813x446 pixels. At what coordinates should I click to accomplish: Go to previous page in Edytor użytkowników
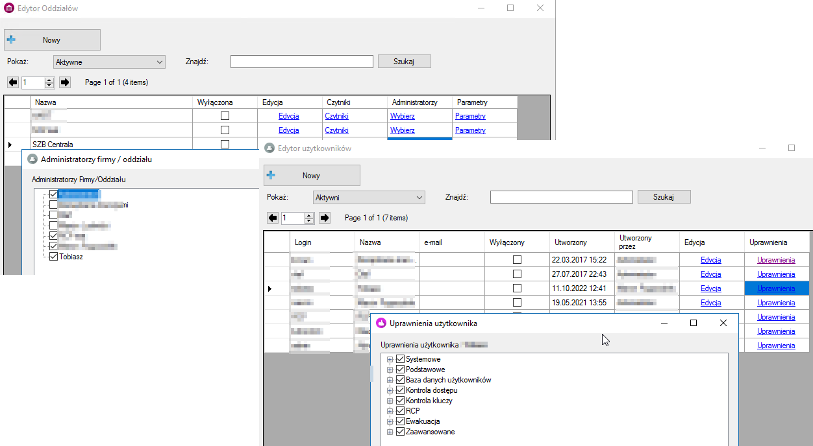[x=272, y=218]
